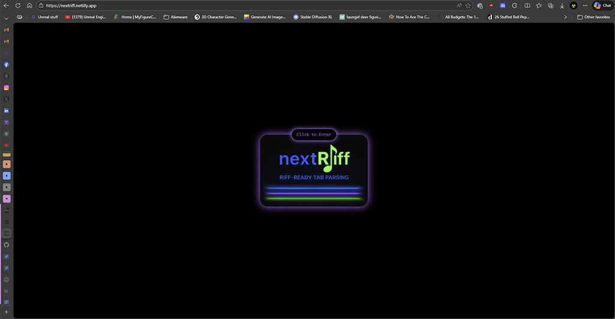The width and height of the screenshot is (615, 319).
Task: Open browser Settings and more menu
Action: pos(585,5)
